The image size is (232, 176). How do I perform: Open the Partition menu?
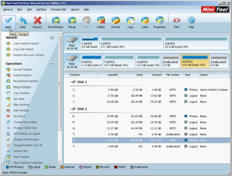(42, 9)
